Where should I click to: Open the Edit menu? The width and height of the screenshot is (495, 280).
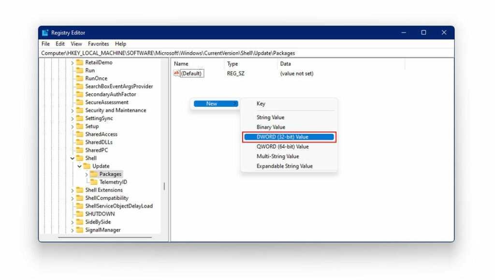pyautogui.click(x=60, y=44)
